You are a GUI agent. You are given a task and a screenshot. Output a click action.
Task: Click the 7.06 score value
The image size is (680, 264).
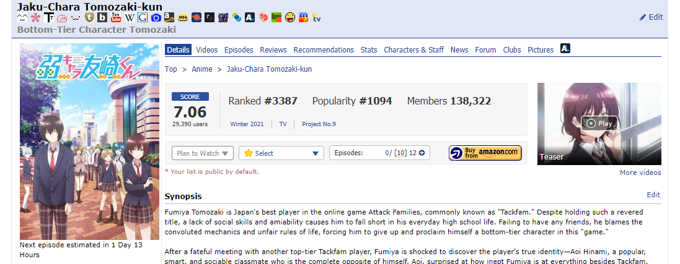190,112
